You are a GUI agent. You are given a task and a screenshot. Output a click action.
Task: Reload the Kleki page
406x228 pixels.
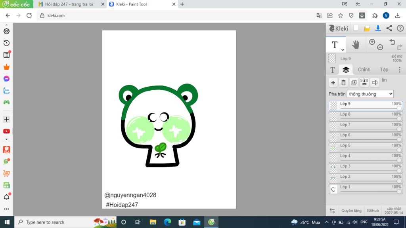point(29,15)
